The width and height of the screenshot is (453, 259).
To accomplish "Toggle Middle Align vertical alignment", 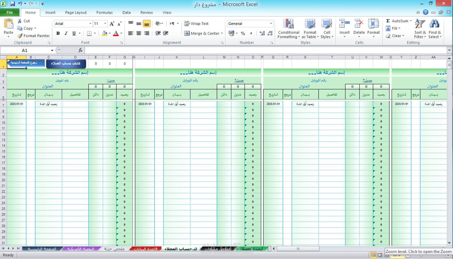I will pyautogui.click(x=139, y=24).
